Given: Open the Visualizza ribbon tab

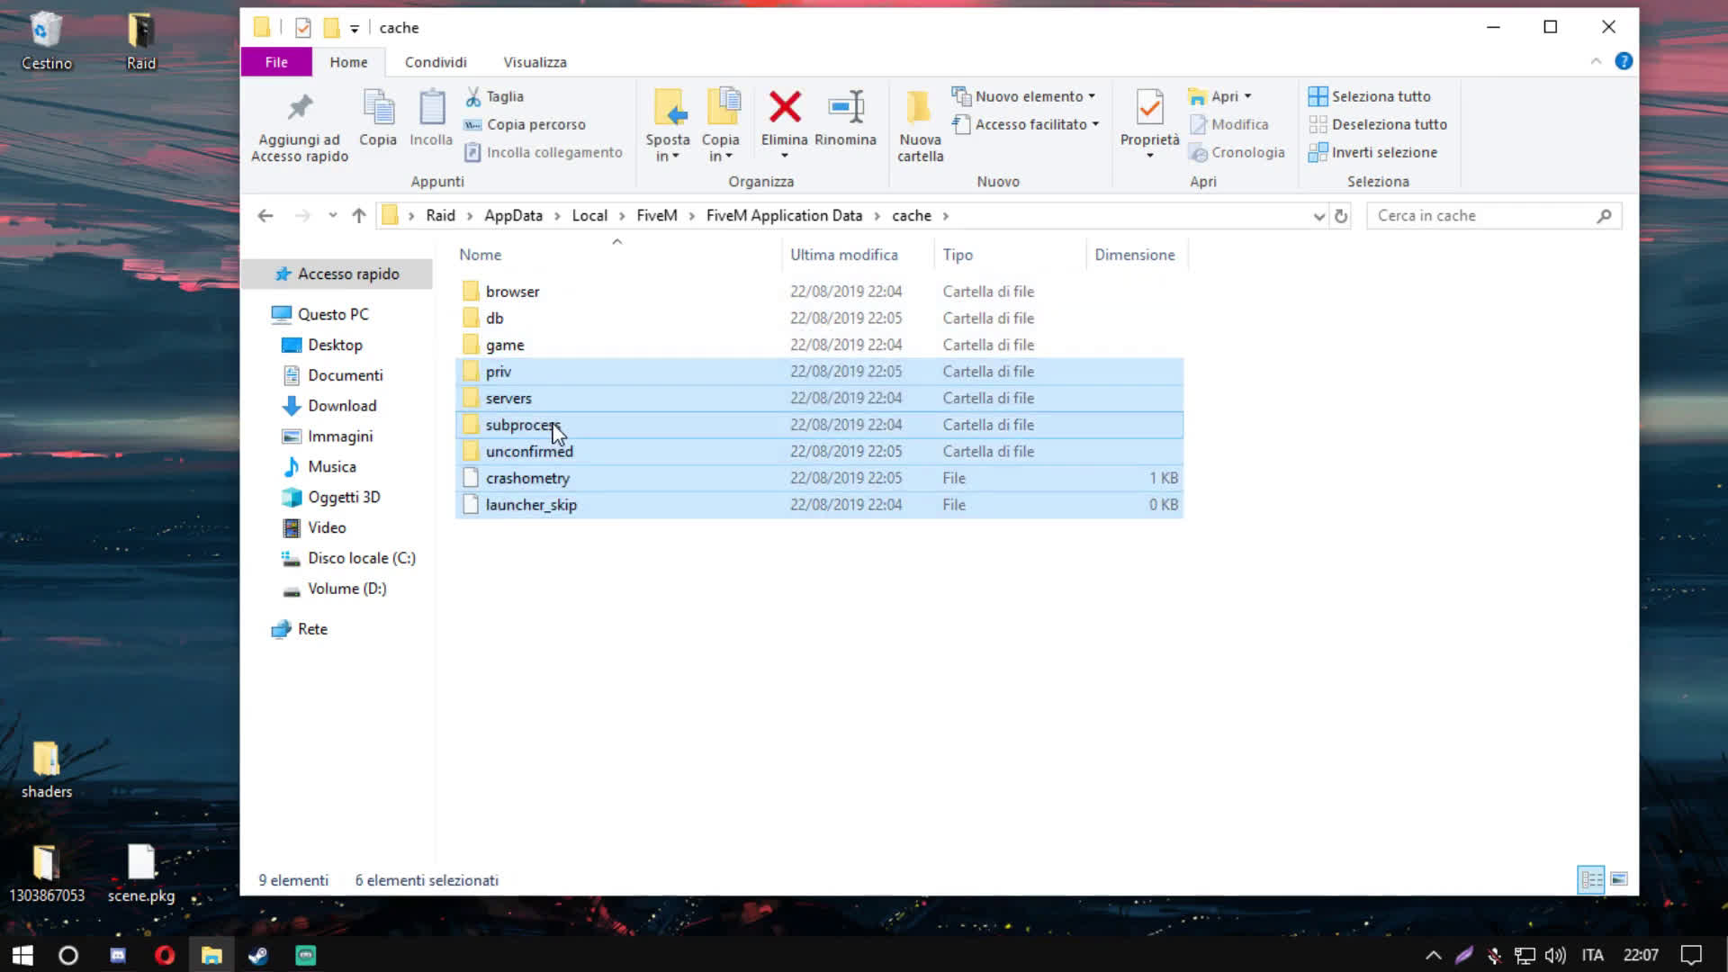Looking at the screenshot, I should (535, 62).
